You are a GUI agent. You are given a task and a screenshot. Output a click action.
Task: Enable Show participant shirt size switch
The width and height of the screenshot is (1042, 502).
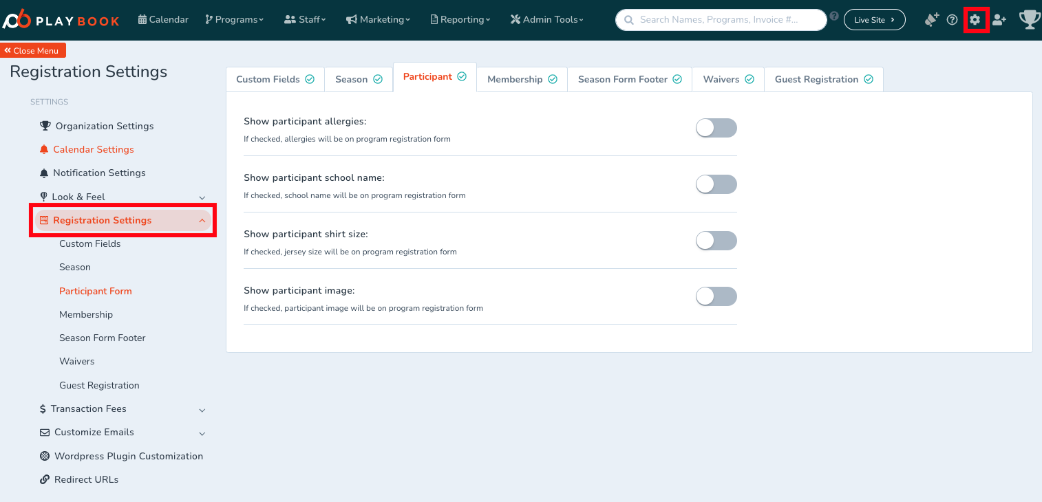(x=716, y=241)
